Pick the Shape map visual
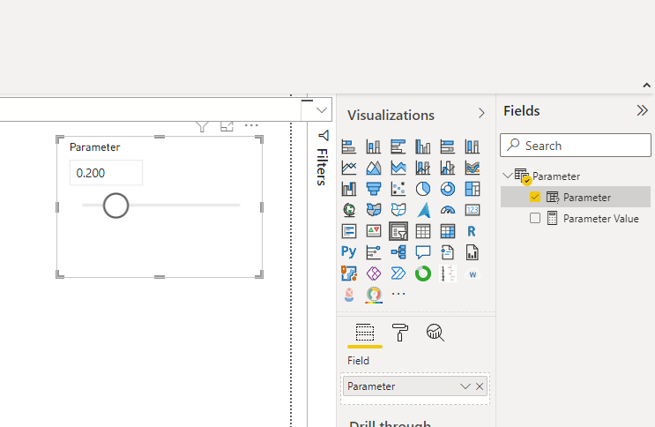655x427 pixels. pyautogui.click(x=398, y=210)
